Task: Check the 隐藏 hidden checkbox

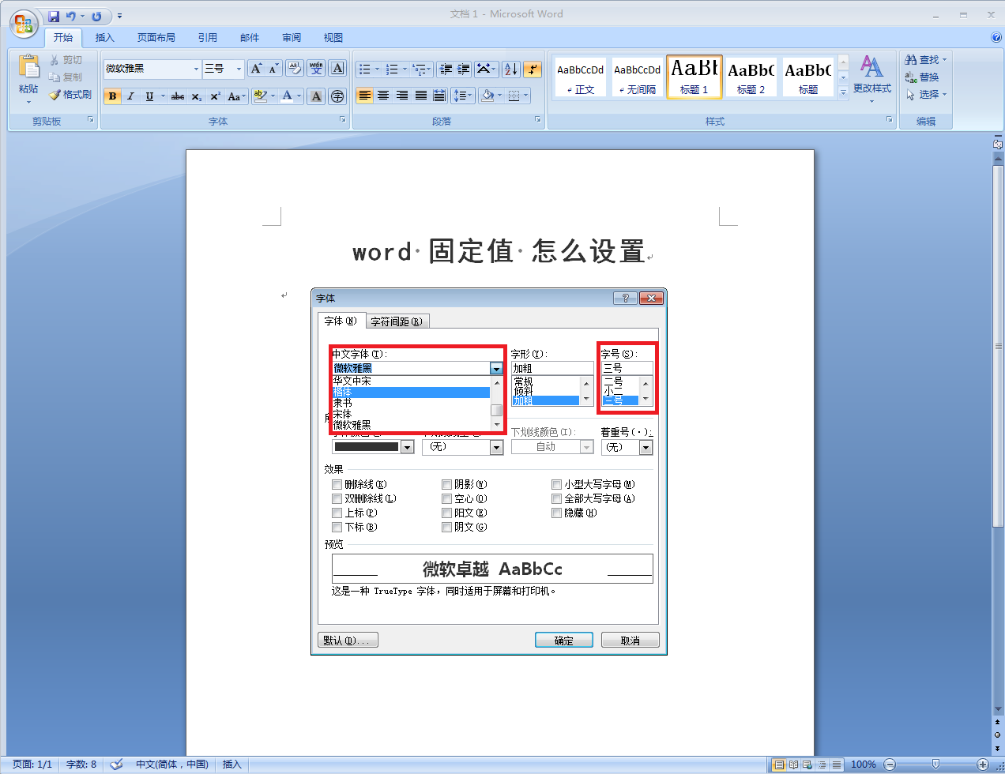Action: click(x=557, y=513)
